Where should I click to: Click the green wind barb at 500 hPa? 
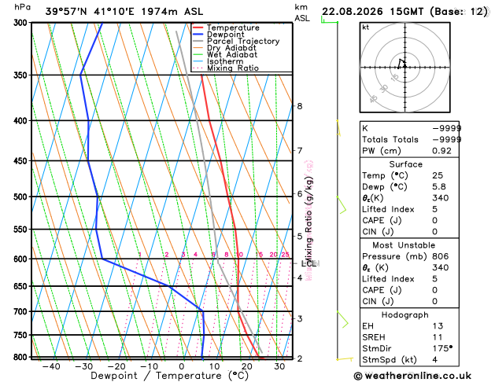(342, 205)
